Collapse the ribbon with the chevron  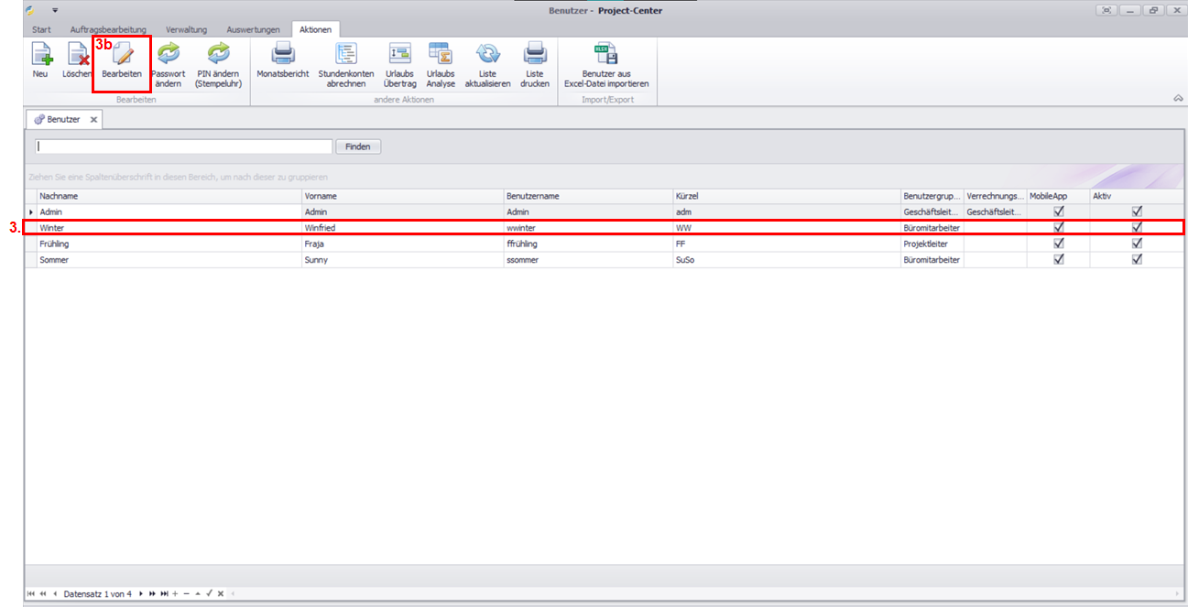(1178, 99)
